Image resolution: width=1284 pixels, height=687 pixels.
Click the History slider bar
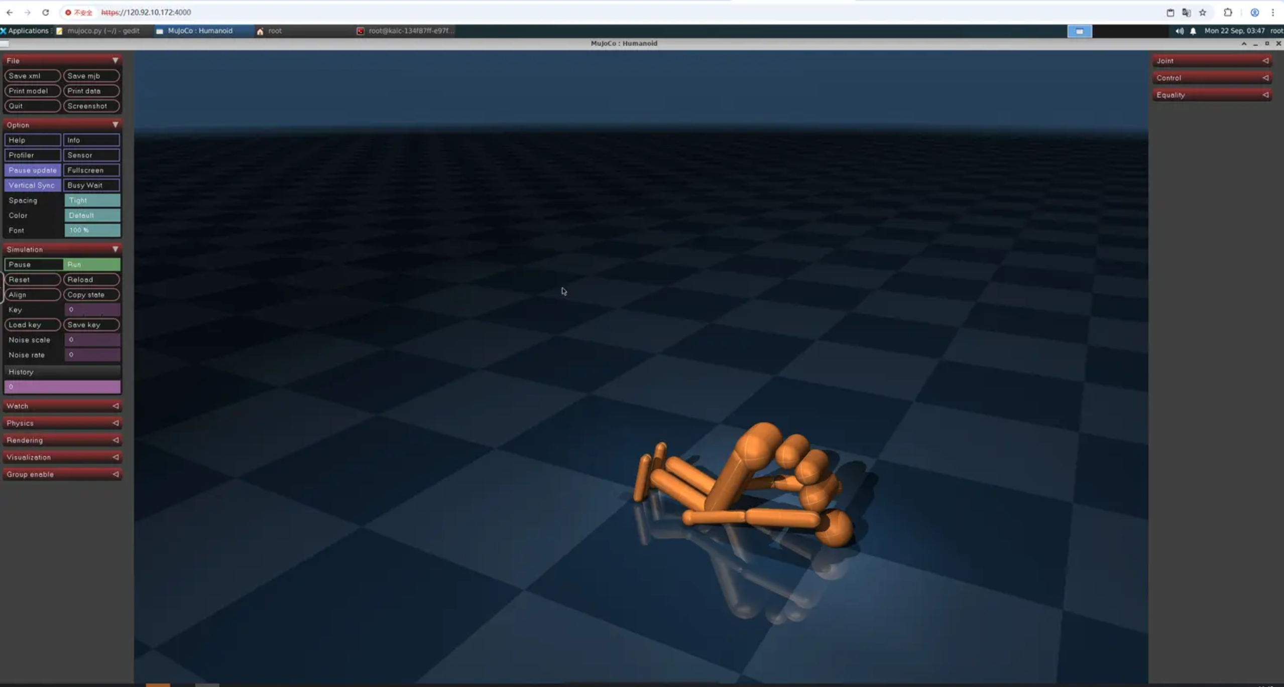[62, 387]
